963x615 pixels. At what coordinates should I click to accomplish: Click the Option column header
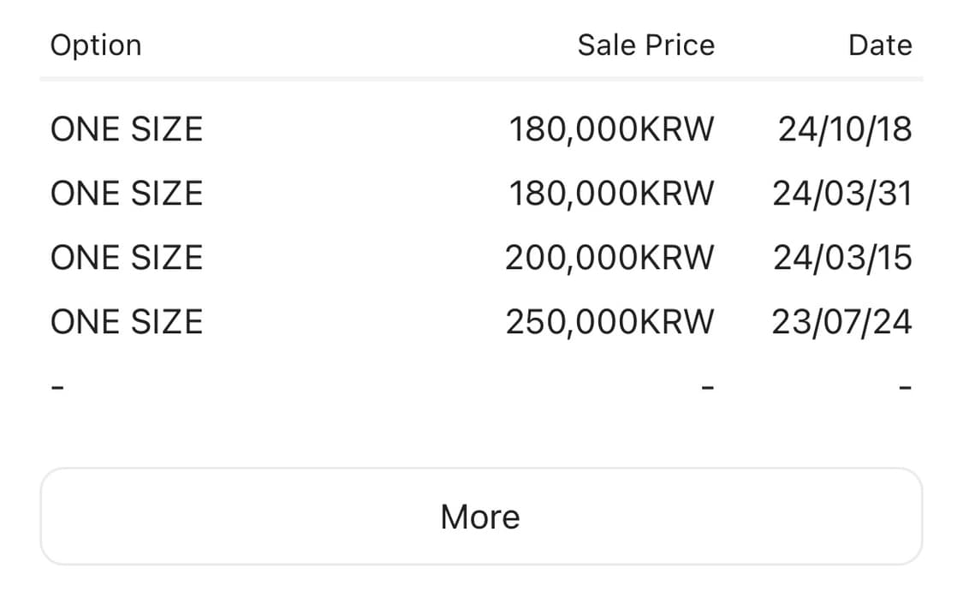[96, 45]
